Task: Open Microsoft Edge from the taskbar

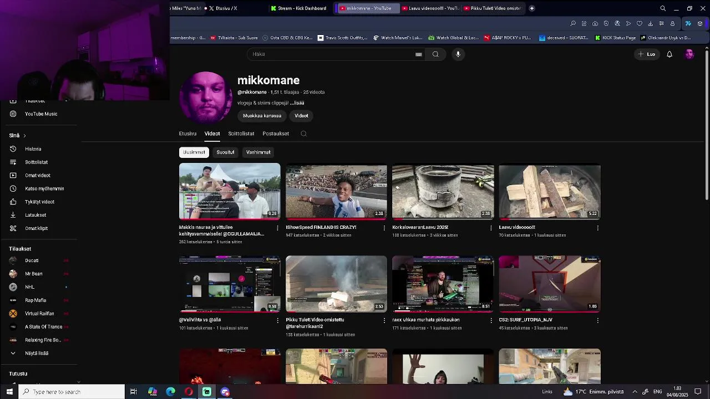Action: click(x=170, y=392)
